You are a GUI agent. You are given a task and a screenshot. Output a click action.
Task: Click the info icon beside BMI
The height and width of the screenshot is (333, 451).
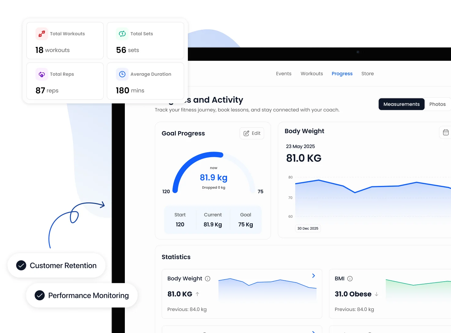(x=350, y=279)
